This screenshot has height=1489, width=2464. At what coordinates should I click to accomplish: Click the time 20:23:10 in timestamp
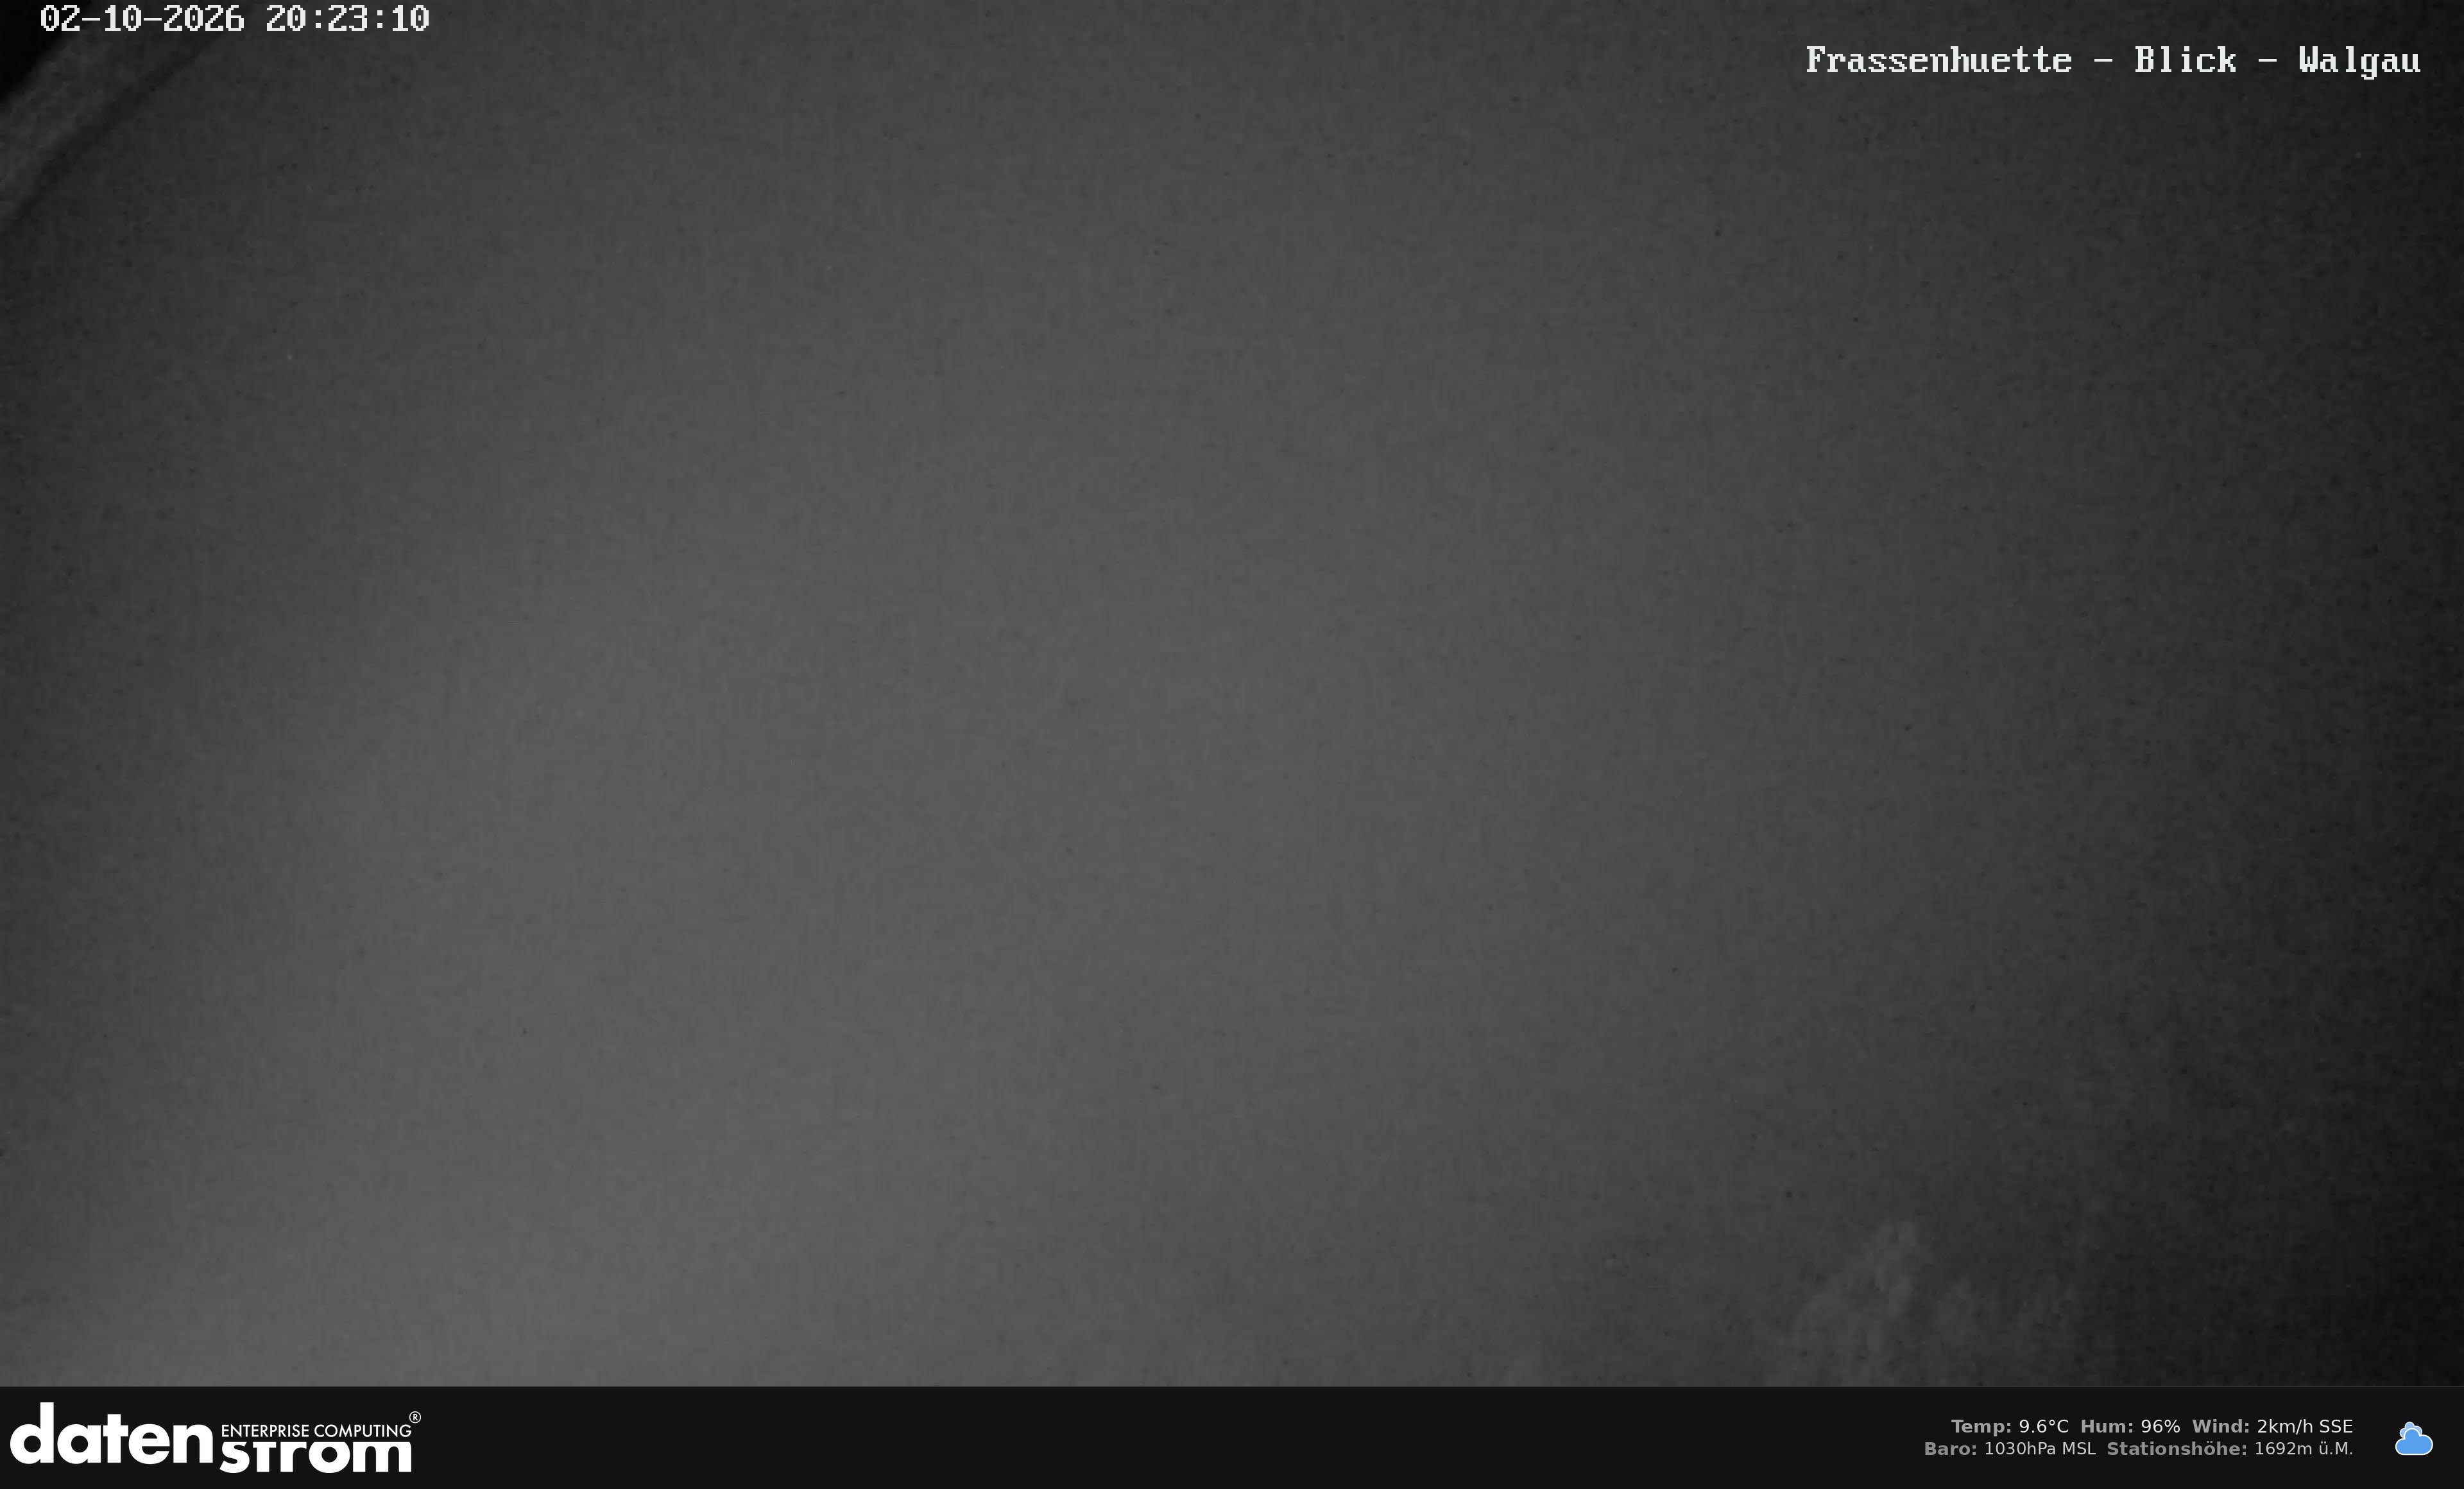[347, 19]
